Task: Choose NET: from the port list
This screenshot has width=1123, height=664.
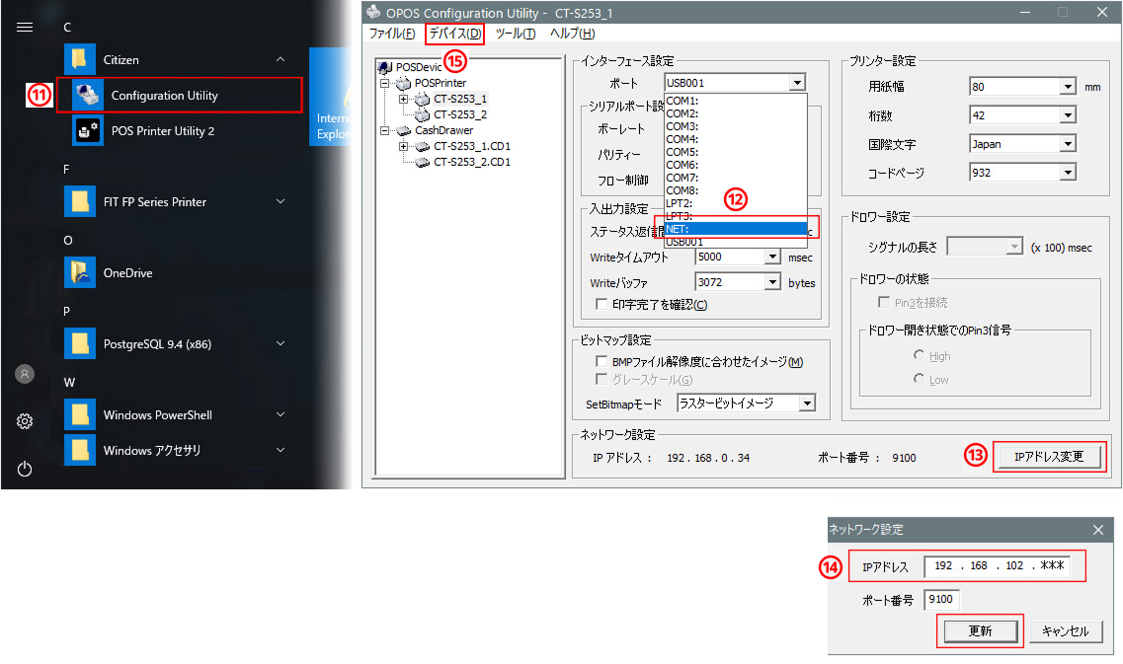Action: [735, 229]
